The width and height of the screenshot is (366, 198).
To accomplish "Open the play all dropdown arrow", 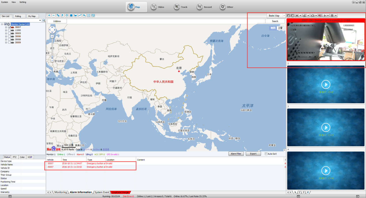I will click(x=328, y=15).
